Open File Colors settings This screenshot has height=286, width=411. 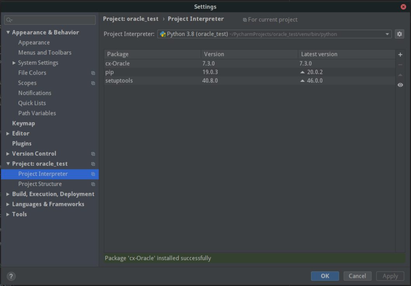click(x=32, y=73)
